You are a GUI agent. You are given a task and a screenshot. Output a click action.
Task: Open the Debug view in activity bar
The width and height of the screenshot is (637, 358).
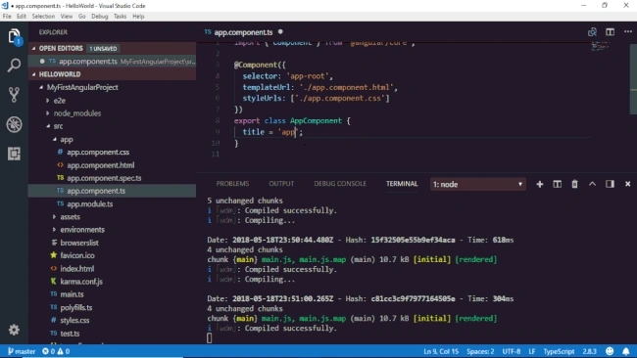point(15,124)
